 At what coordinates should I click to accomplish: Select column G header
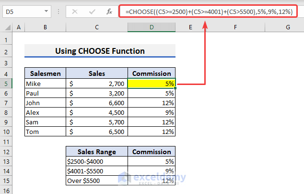[x=288, y=28]
